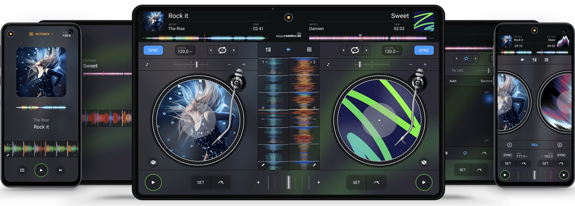Snap crossfader left with the left triangle

pos(258,182)
